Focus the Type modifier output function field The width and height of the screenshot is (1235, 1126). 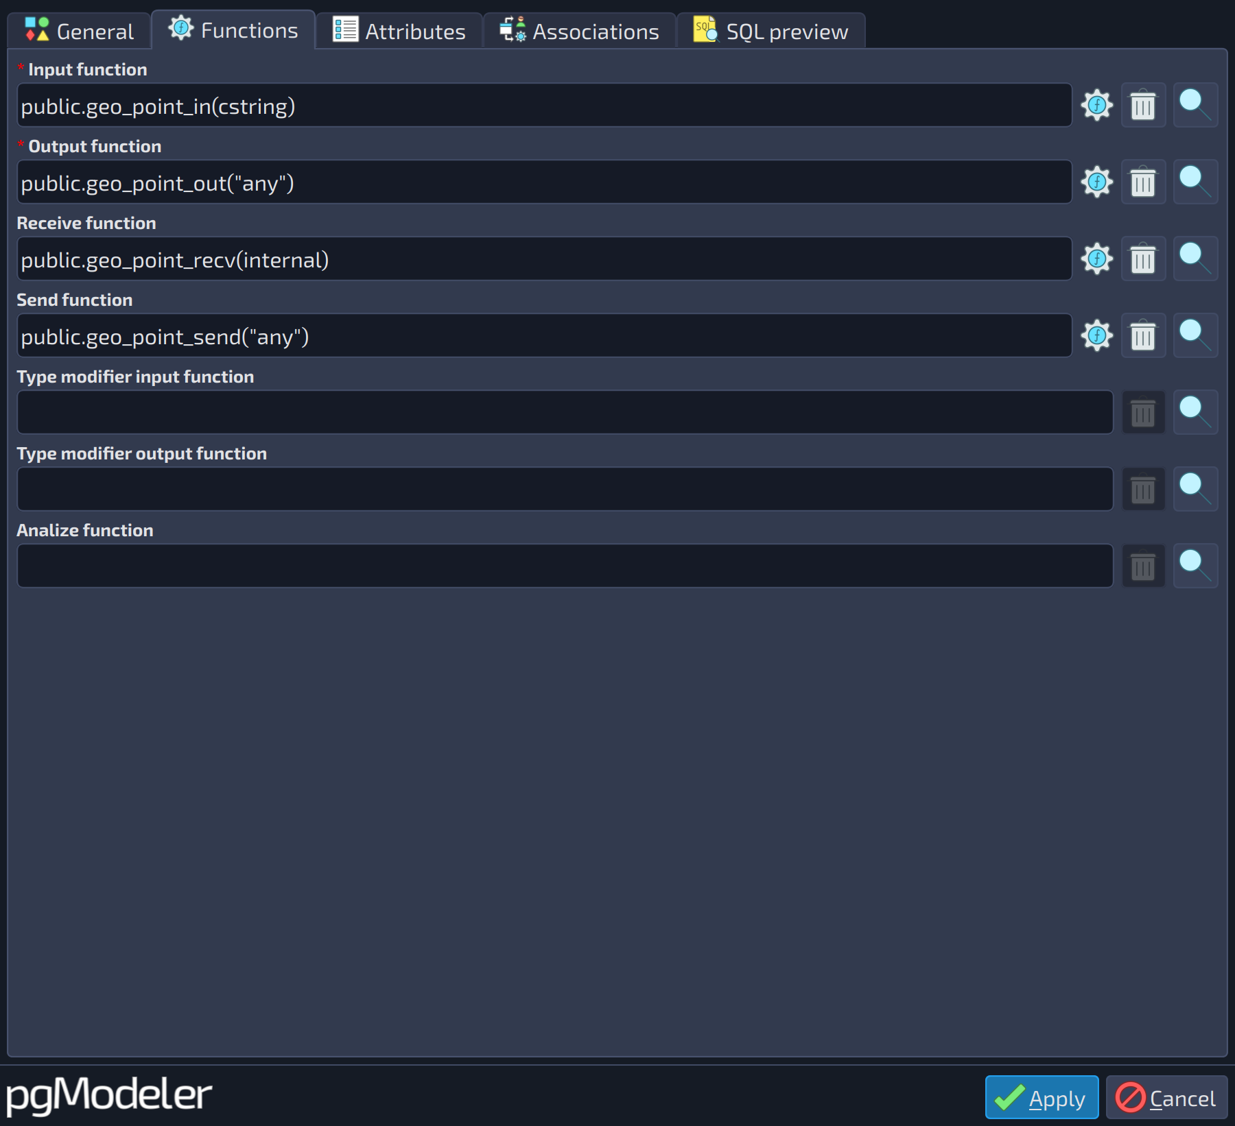(x=565, y=490)
